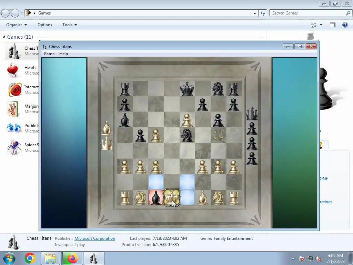353x265 pixels.
Task: Capture the black bishop on the red square
Action: (156, 198)
